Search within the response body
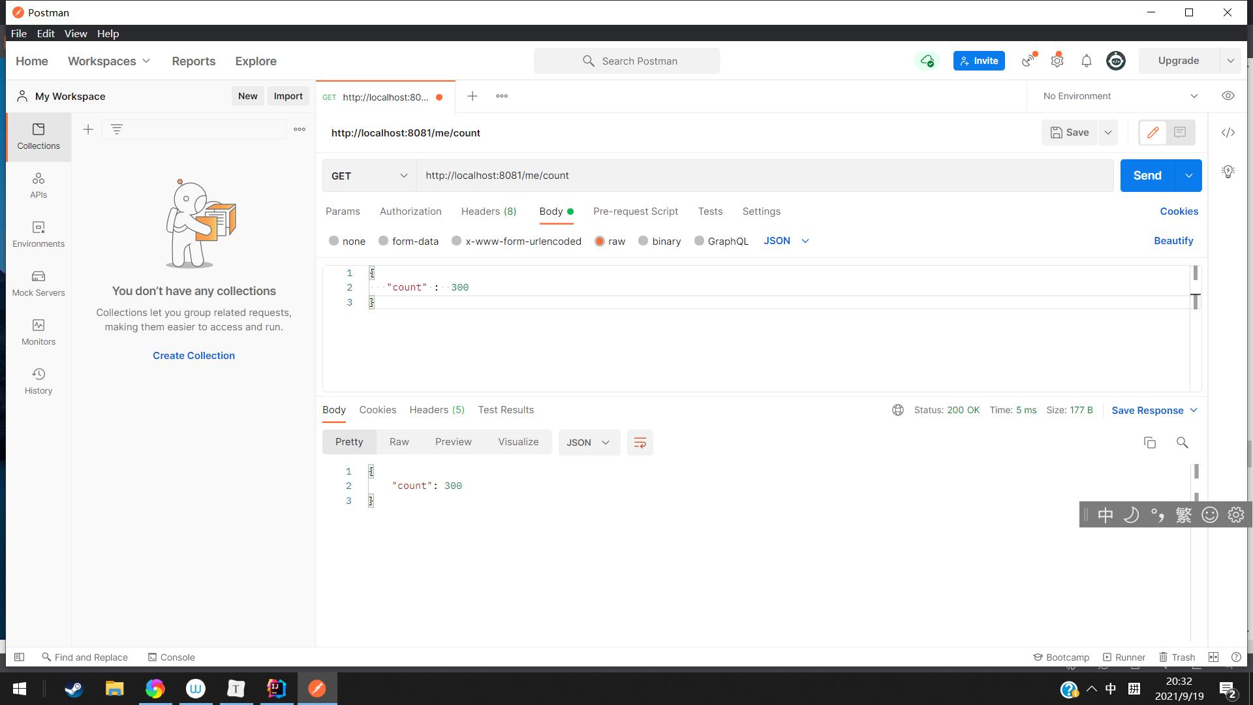Image resolution: width=1253 pixels, height=705 pixels. pyautogui.click(x=1182, y=443)
